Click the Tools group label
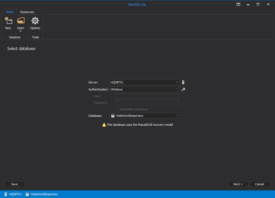Screen dimensions: 275x198 click(35, 37)
